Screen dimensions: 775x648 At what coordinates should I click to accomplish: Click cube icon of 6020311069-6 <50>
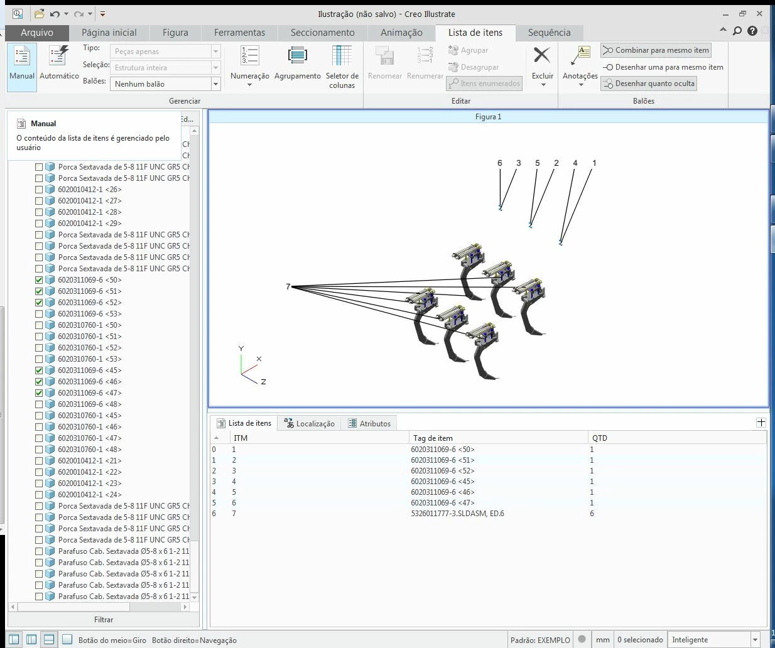[50, 280]
